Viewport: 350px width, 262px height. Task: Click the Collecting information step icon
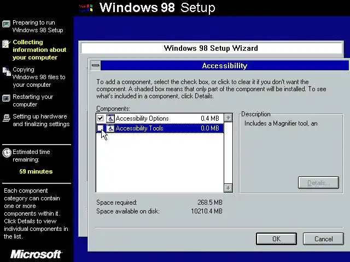coord(6,44)
